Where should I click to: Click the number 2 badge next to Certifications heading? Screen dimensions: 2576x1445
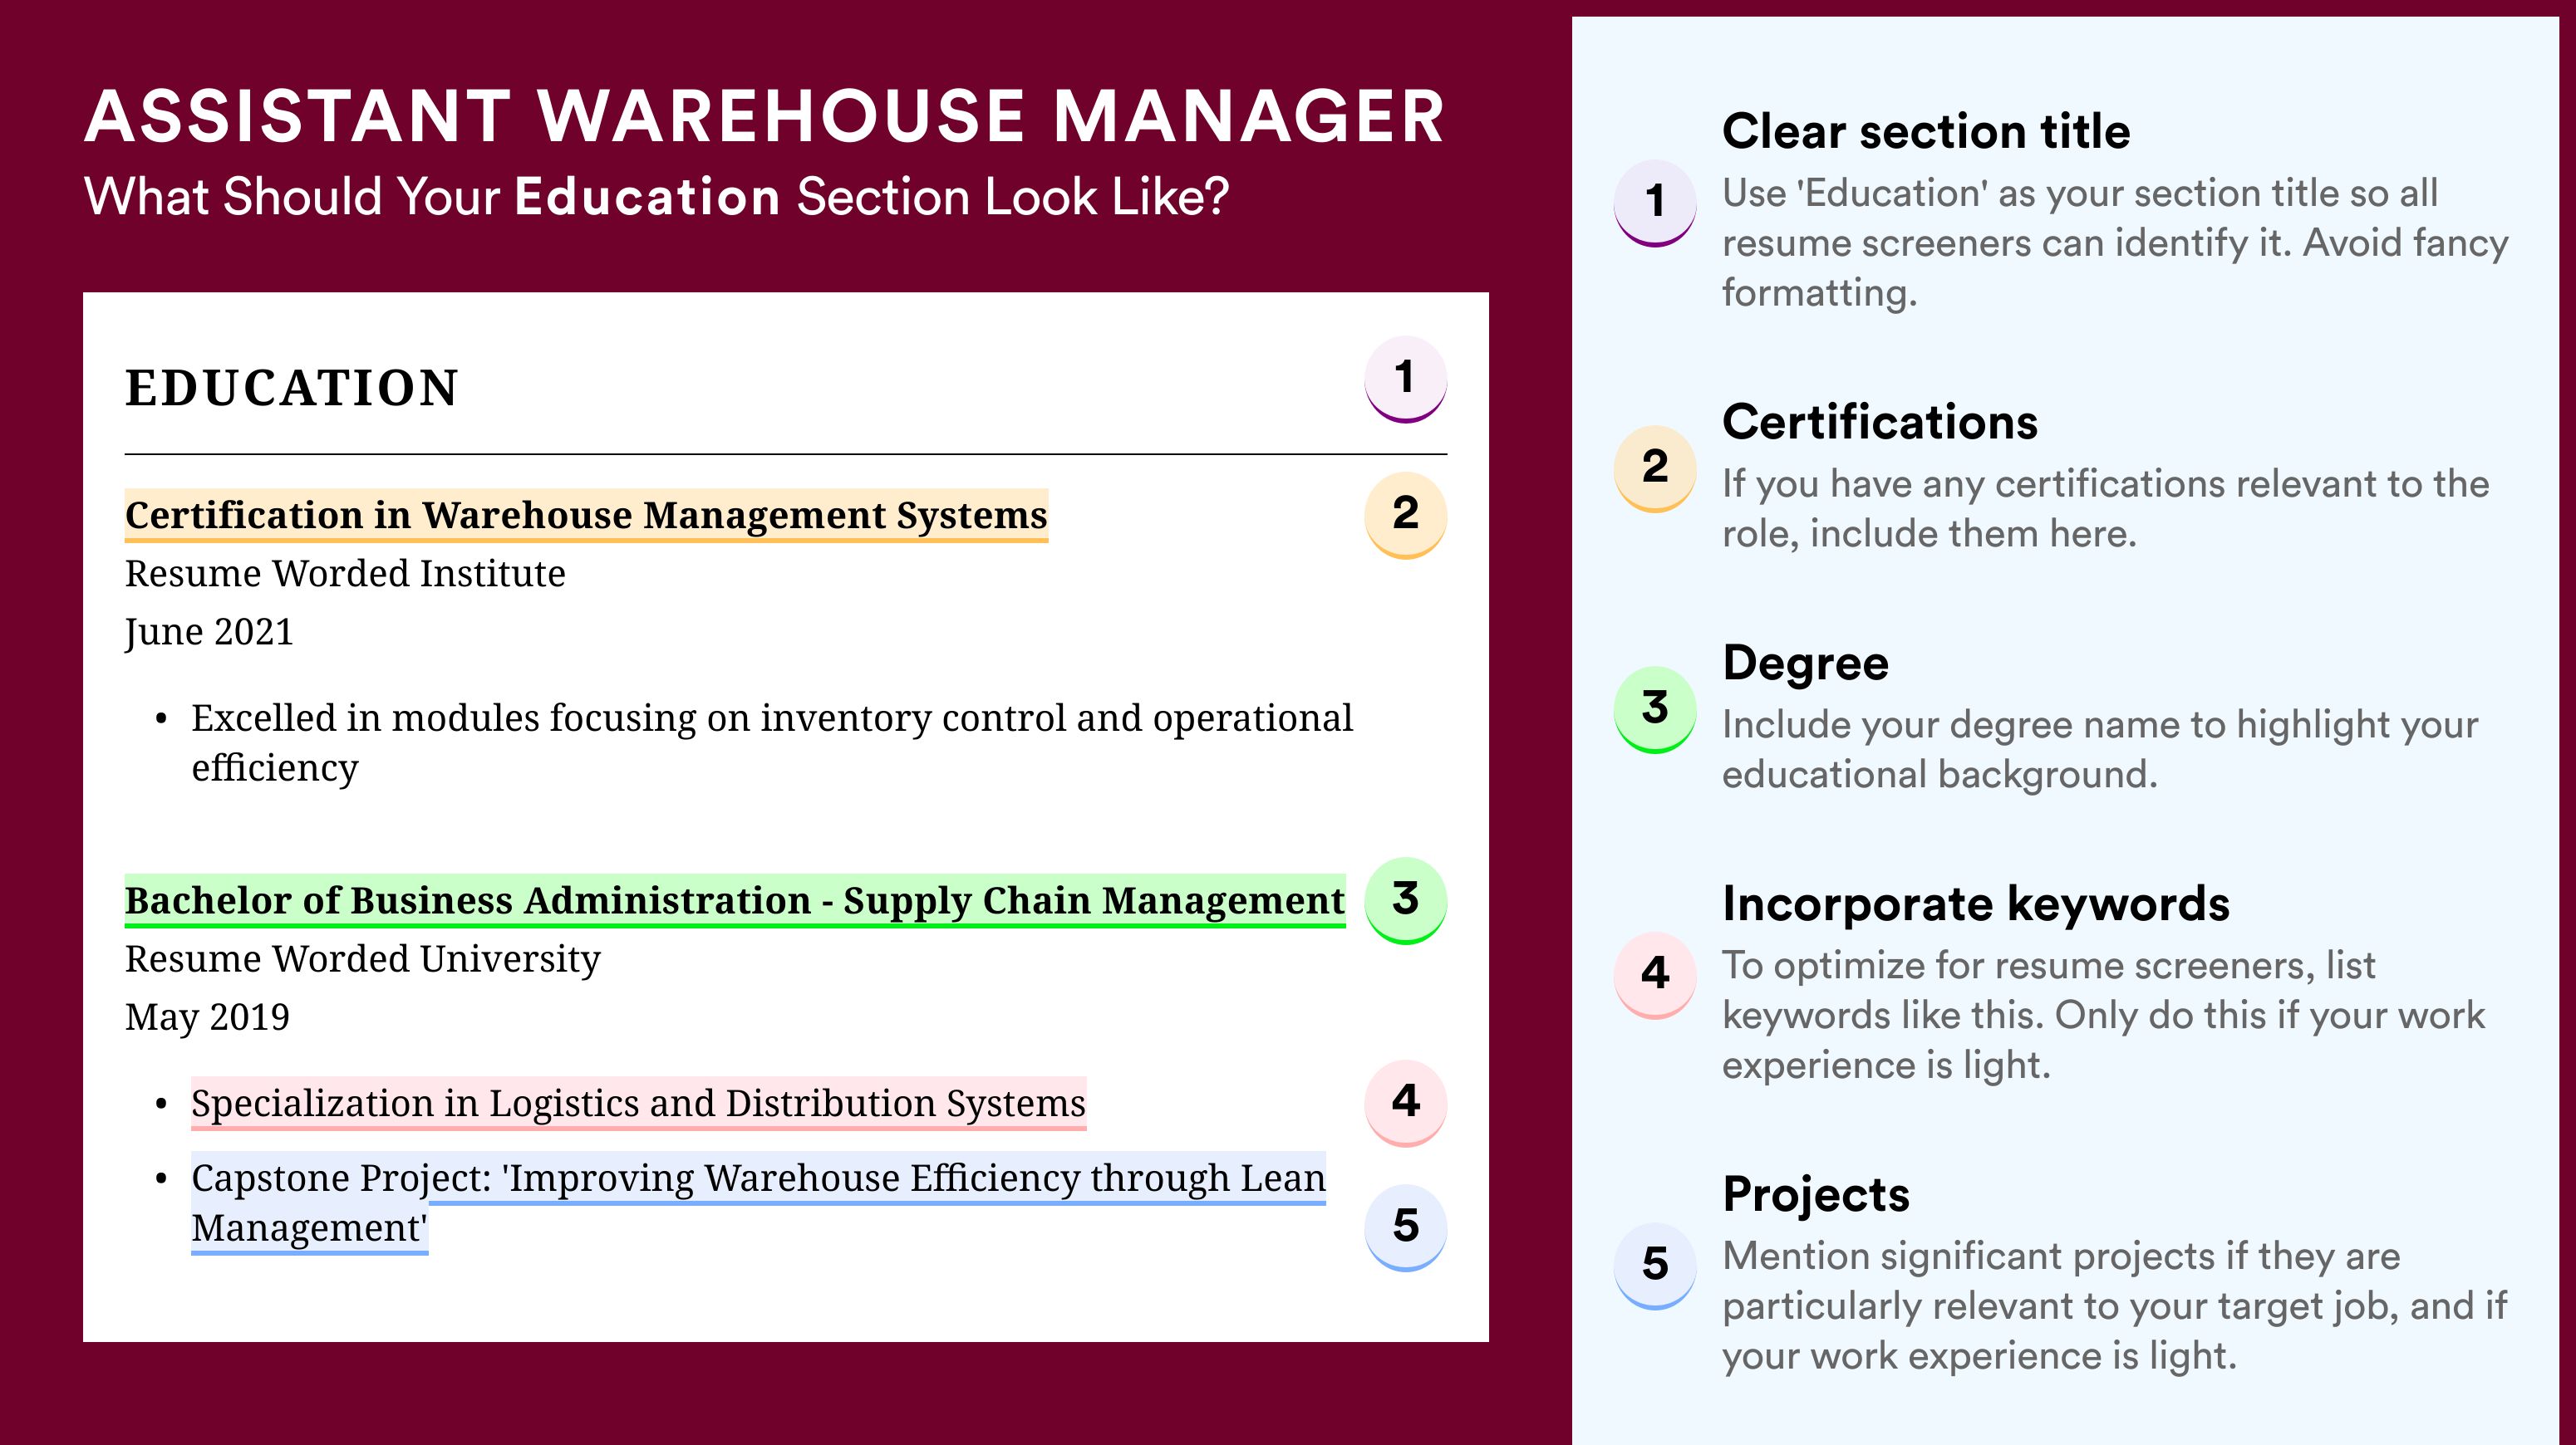click(1655, 468)
